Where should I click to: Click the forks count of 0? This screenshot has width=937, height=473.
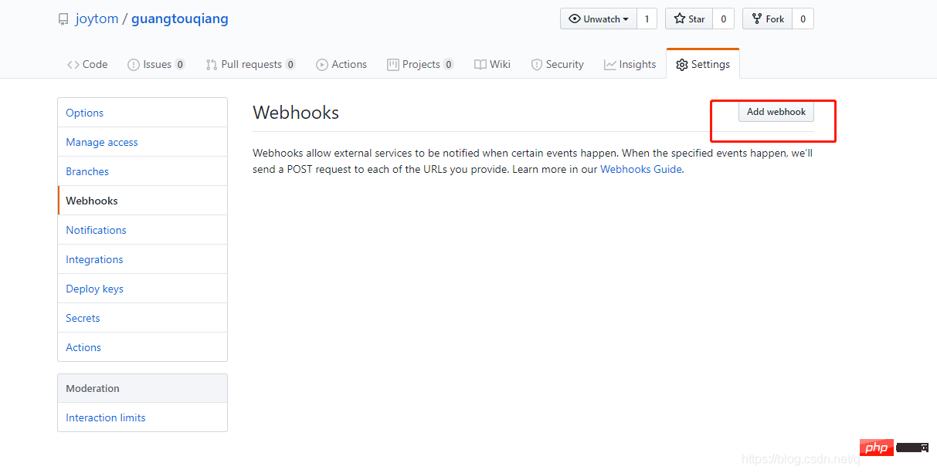pos(803,19)
